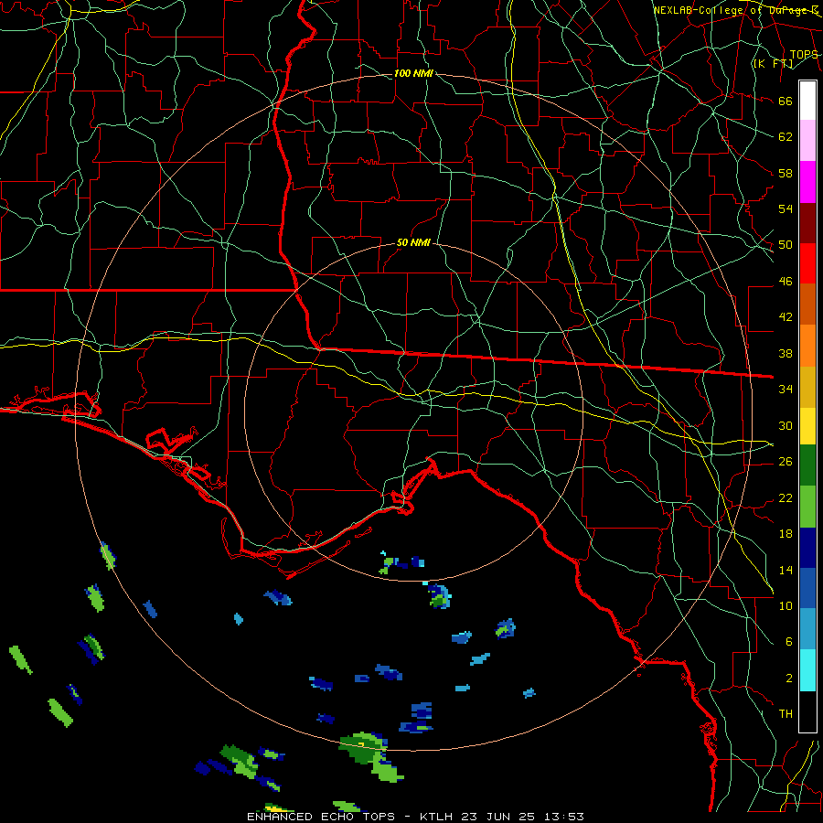Click the 54 value on the legend
This screenshot has width=823, height=823.
(x=786, y=208)
